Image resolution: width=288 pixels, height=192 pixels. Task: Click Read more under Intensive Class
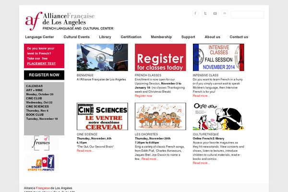(201, 96)
